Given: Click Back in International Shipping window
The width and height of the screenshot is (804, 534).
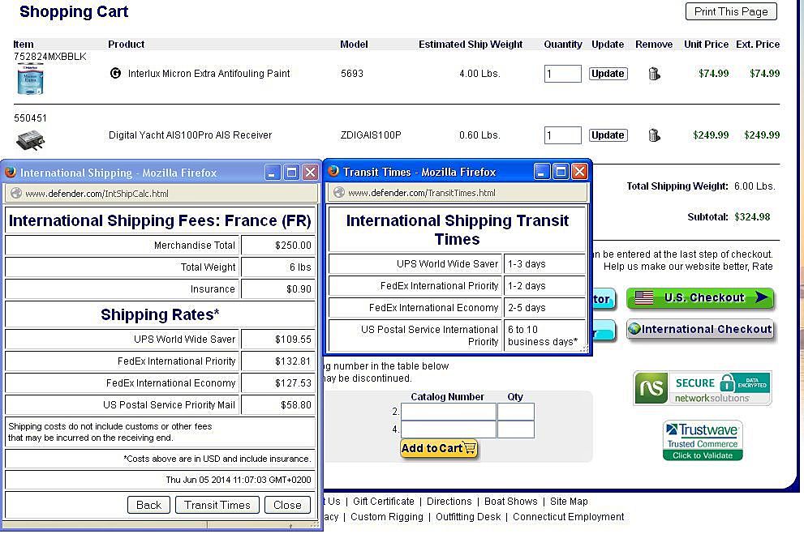Looking at the screenshot, I should click(x=148, y=506).
